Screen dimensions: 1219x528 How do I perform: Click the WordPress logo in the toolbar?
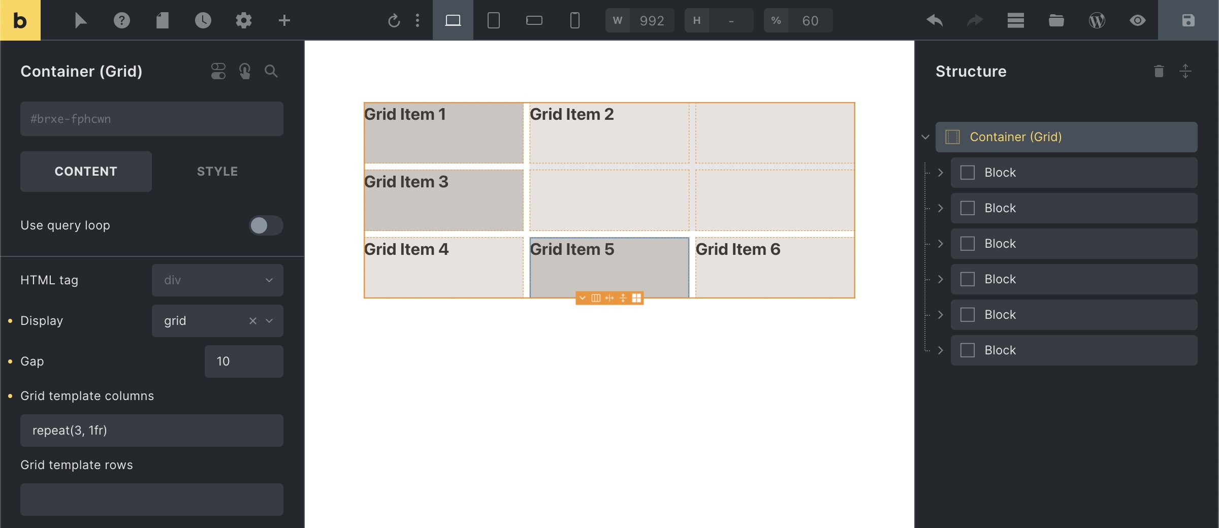[1097, 20]
